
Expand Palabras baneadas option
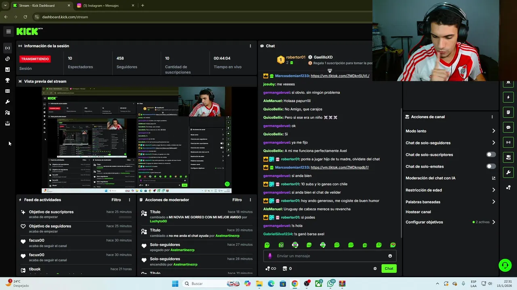click(494, 202)
